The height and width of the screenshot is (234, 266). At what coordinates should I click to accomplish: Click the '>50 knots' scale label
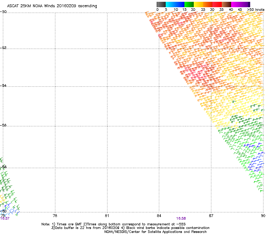click(x=256, y=10)
